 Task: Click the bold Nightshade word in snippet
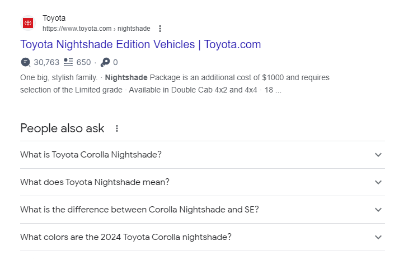pyautogui.click(x=126, y=77)
